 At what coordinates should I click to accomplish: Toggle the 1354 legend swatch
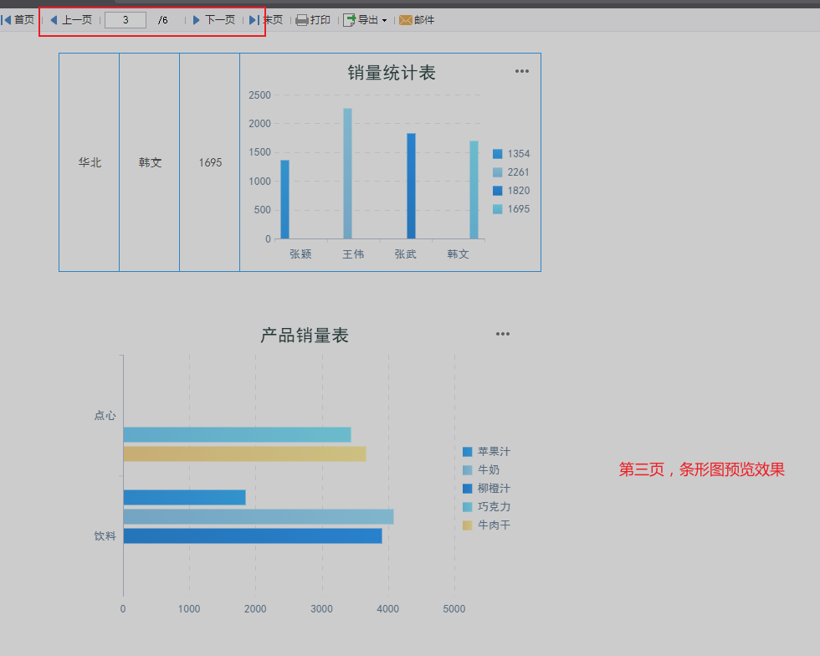click(497, 154)
